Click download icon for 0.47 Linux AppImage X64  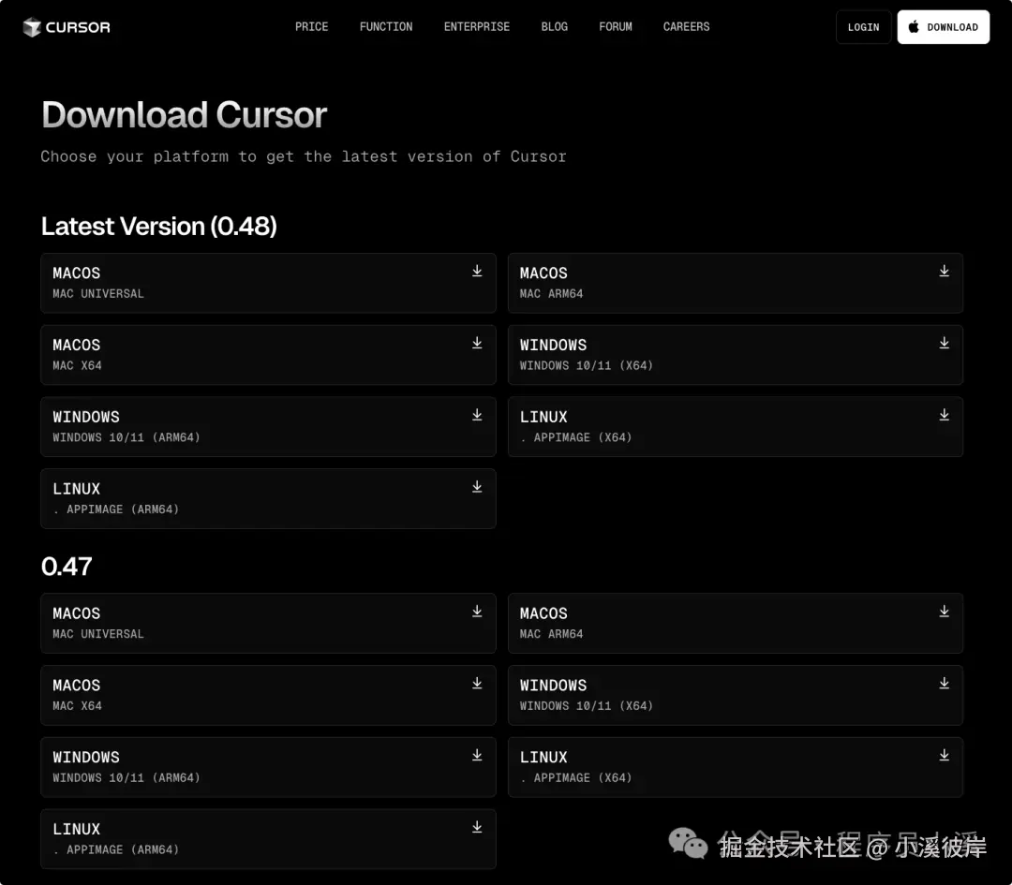(x=945, y=755)
